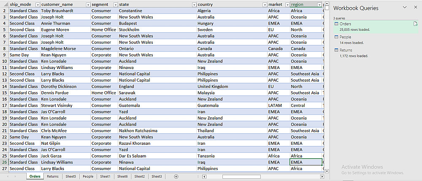The image size is (422, 181).
Task: Click horizontal scrollbar right arrow
Action: [322, 177]
